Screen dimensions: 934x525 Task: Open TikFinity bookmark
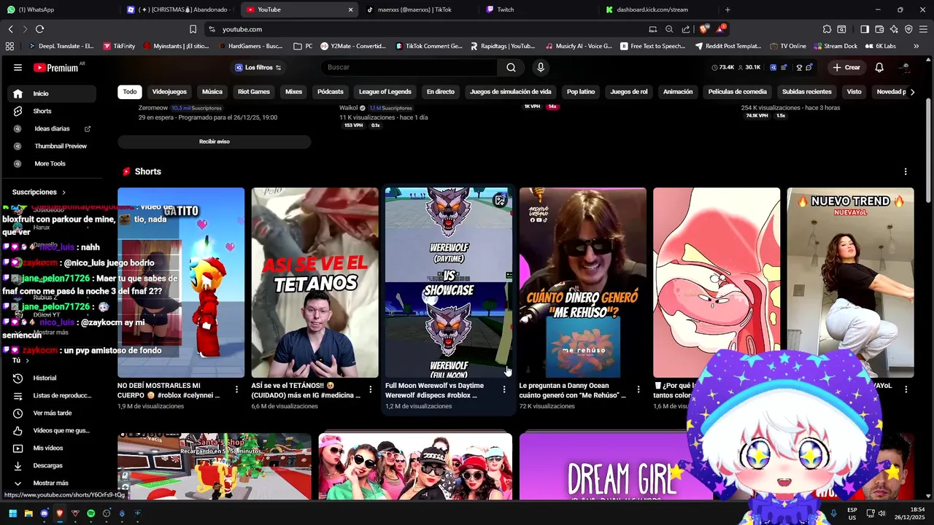118,46
